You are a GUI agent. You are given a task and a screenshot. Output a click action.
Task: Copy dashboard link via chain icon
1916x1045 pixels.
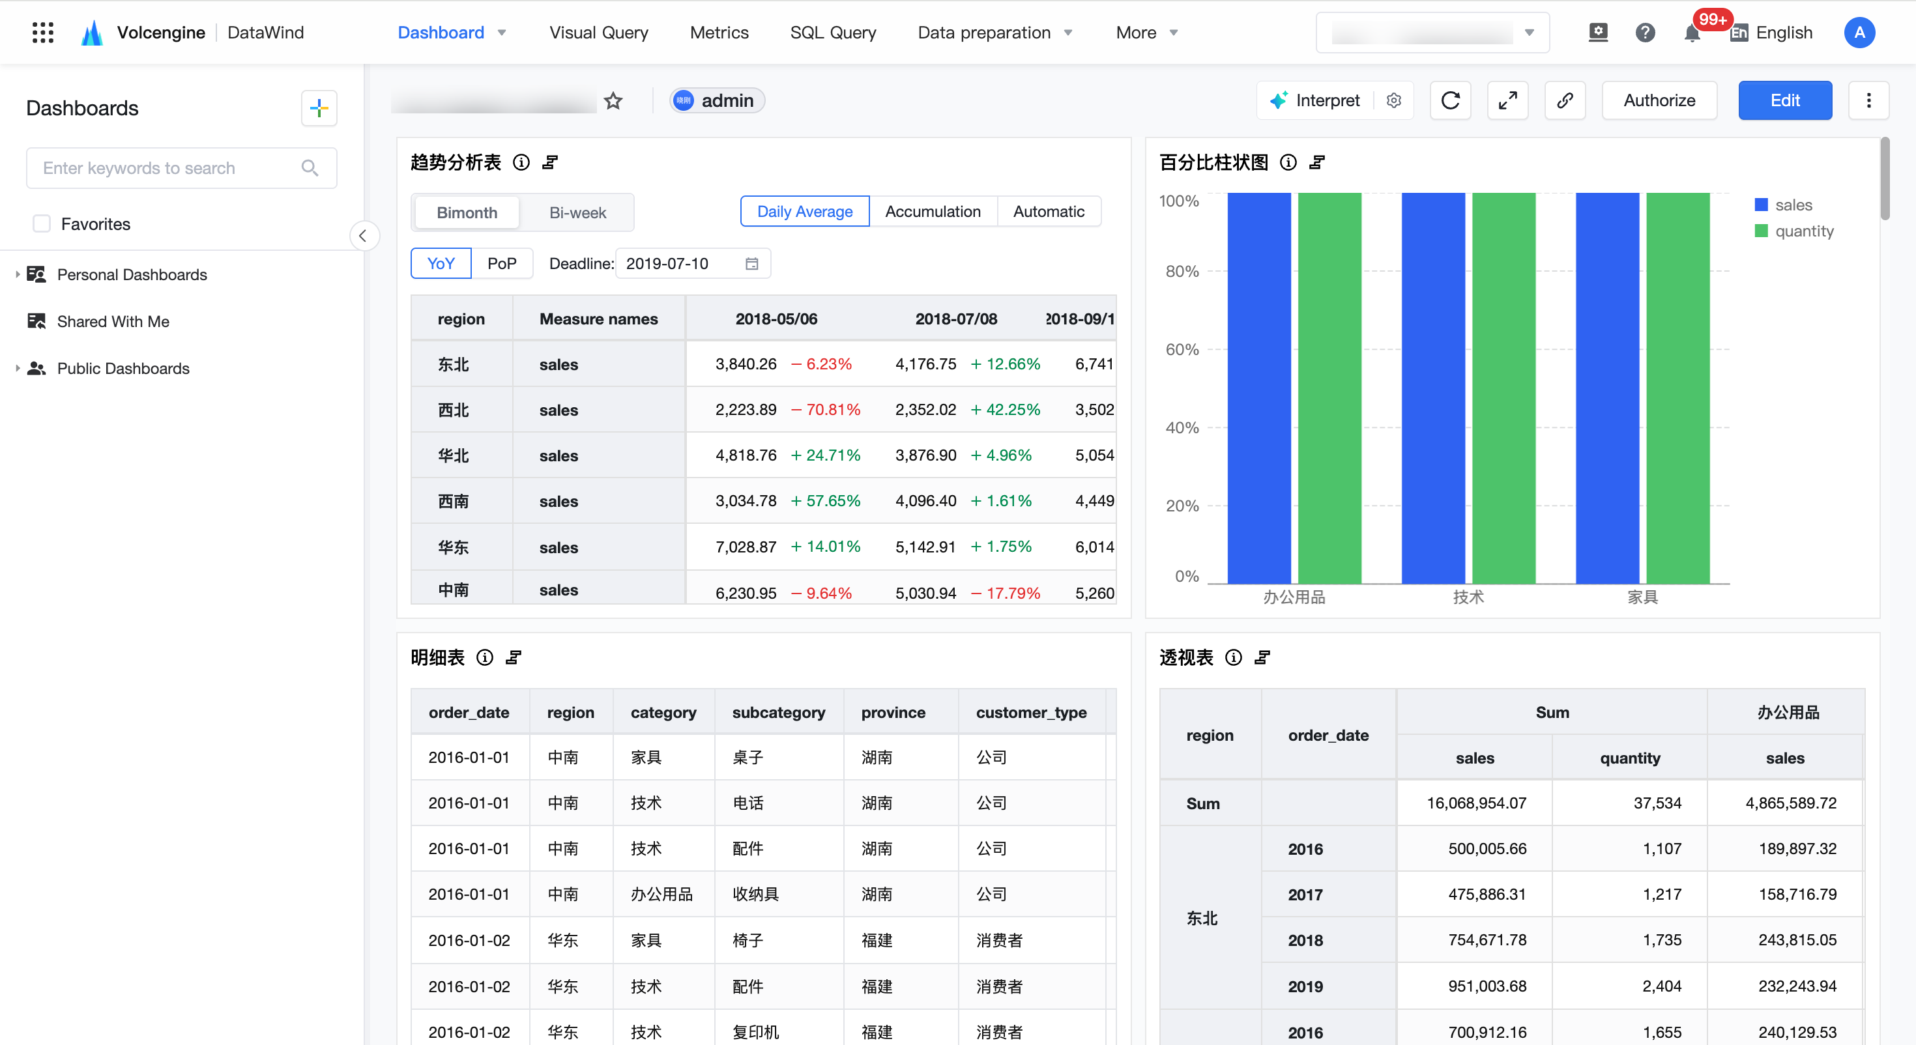click(x=1565, y=100)
